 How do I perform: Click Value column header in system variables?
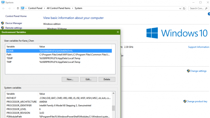pos(75,94)
